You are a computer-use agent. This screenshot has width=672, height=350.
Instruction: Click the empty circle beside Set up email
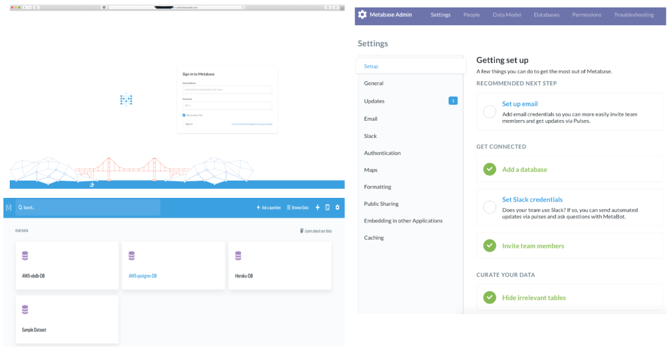tap(489, 112)
